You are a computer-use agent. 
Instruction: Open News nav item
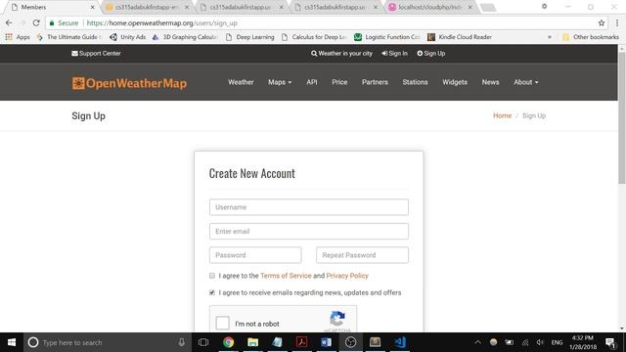tap(490, 82)
